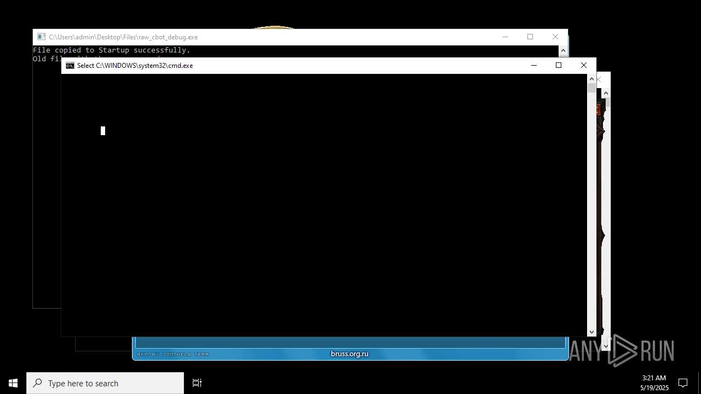This screenshot has width=701, height=394.
Task: Minimize the raw_cbot_debug.exe window
Action: pyautogui.click(x=505, y=37)
